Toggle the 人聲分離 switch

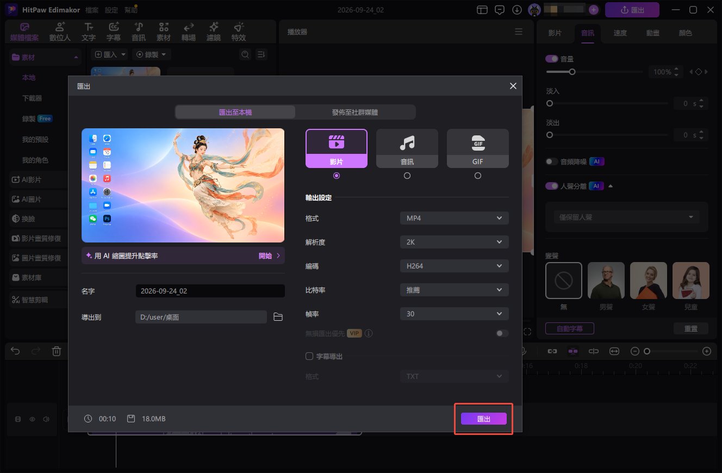point(552,186)
